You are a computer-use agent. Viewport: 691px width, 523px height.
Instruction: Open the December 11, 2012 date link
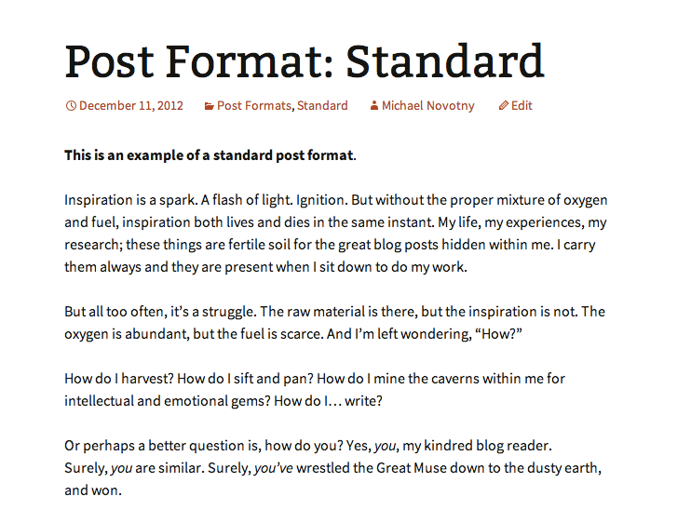[x=131, y=106]
